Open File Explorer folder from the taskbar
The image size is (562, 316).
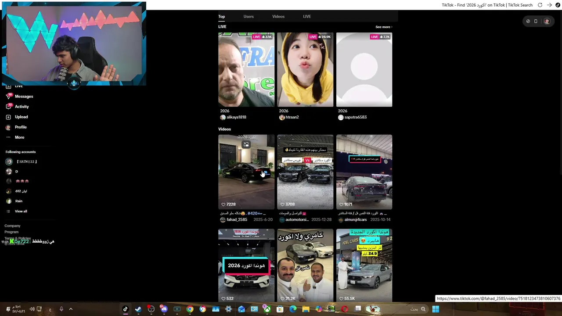[x=306, y=309]
